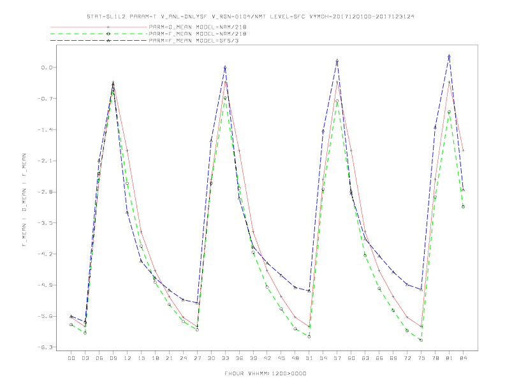The image size is (505, 390).
Task: Click x-axis forecast hour label 75
Action: point(421,358)
